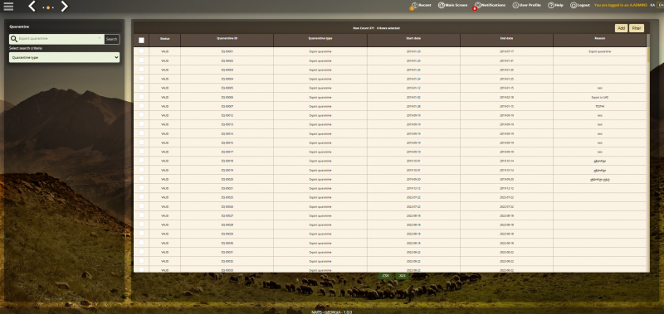Open the Quarantine type search criteria dropdown
The image size is (664, 314).
tap(65, 57)
